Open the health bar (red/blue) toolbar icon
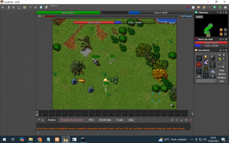The image size is (229, 143). pyautogui.click(x=188, y=7)
